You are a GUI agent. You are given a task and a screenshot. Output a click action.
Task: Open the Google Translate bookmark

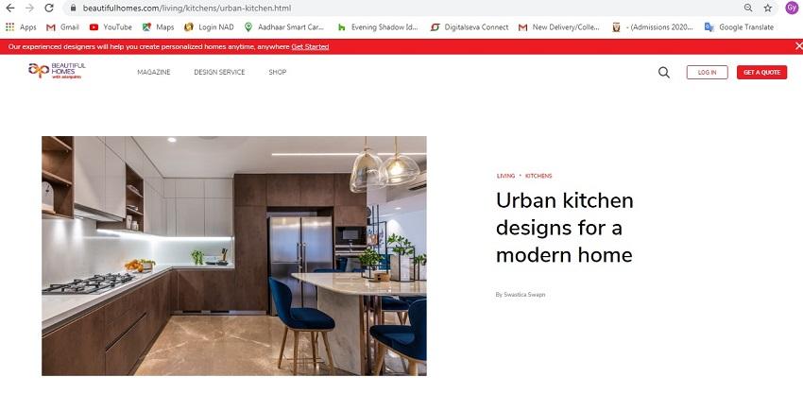coord(739,27)
